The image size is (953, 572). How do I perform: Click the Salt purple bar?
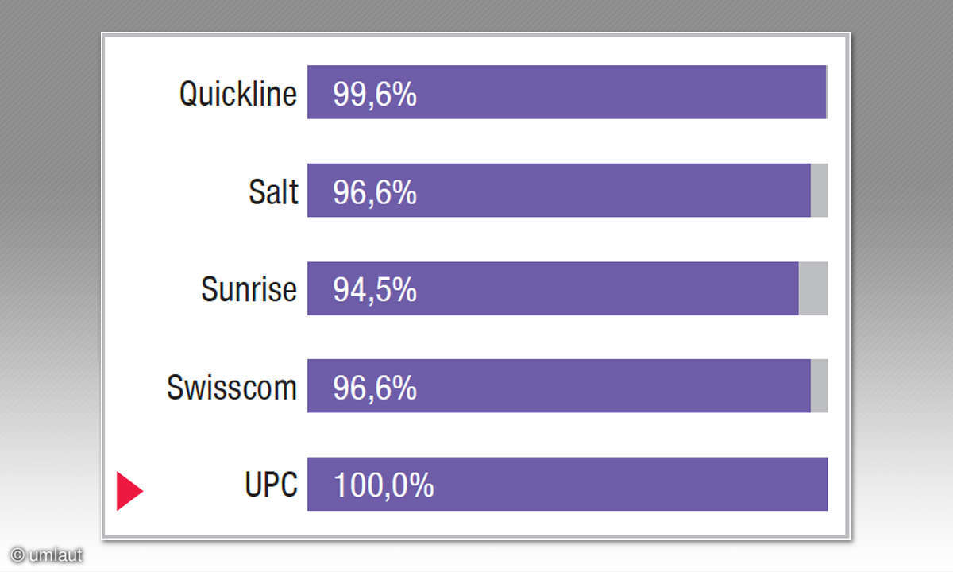click(559, 190)
